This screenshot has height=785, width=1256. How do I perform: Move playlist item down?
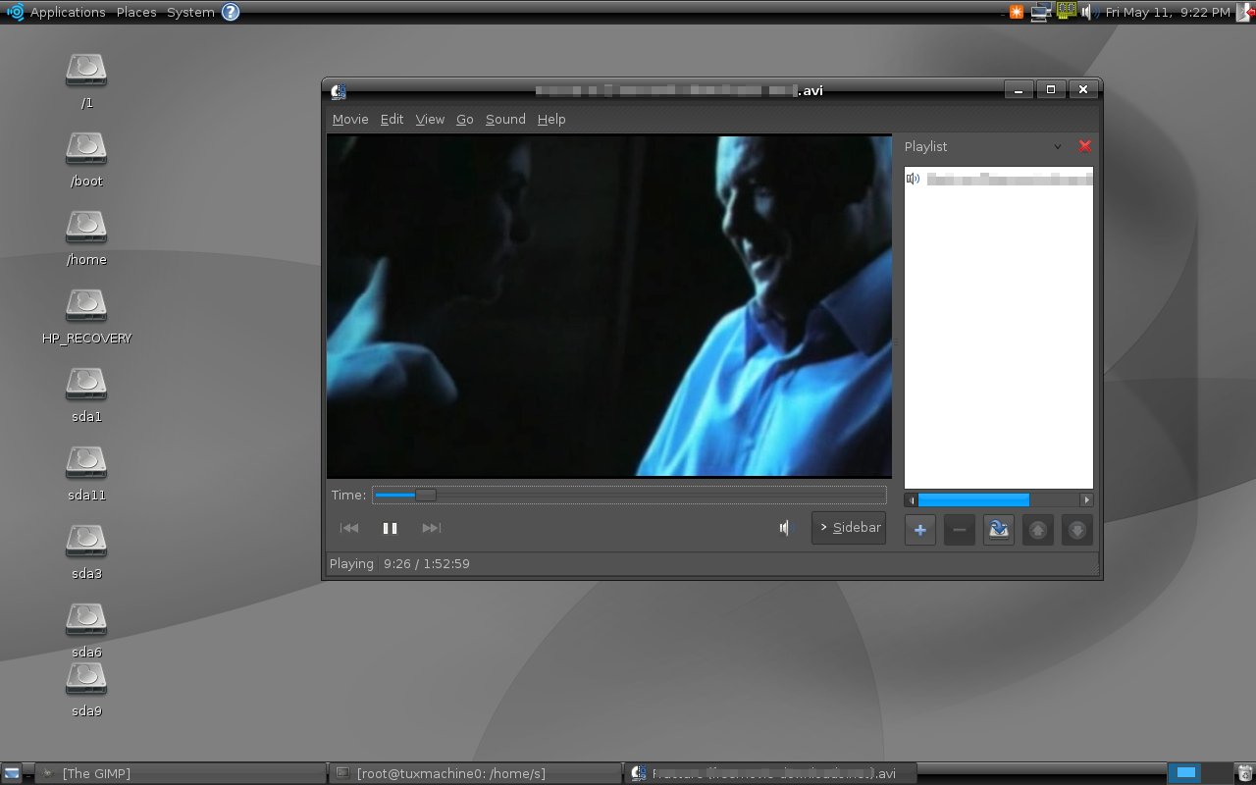click(x=1076, y=530)
